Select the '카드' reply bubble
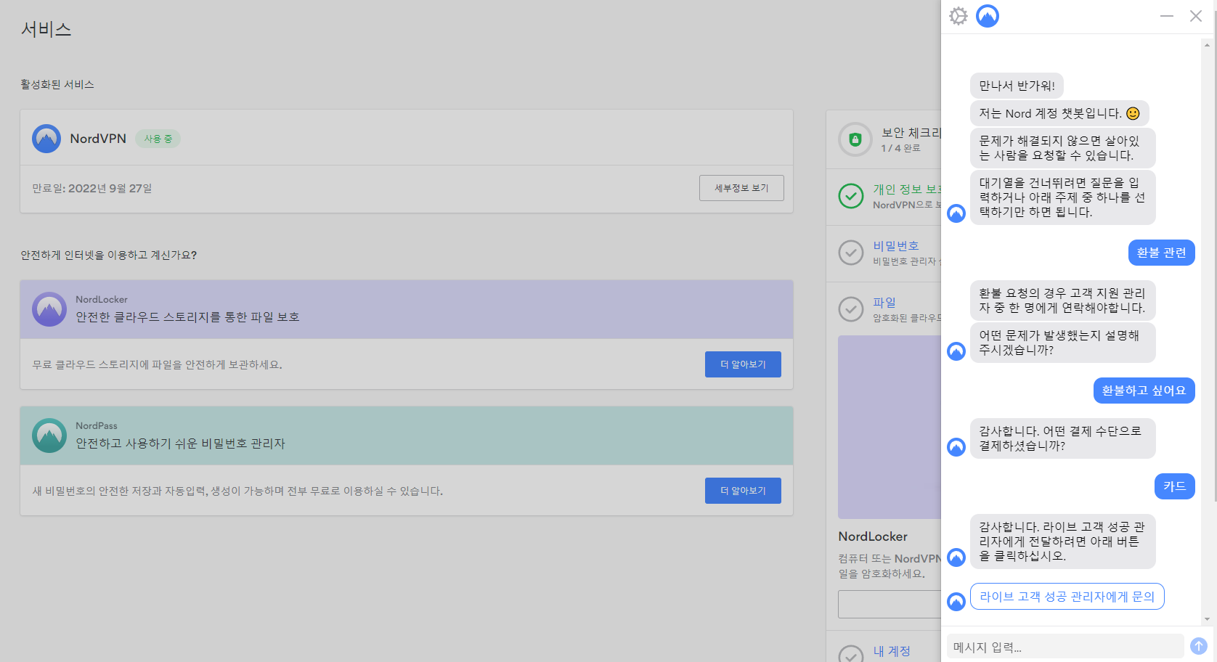This screenshot has height=662, width=1217. coord(1174,486)
